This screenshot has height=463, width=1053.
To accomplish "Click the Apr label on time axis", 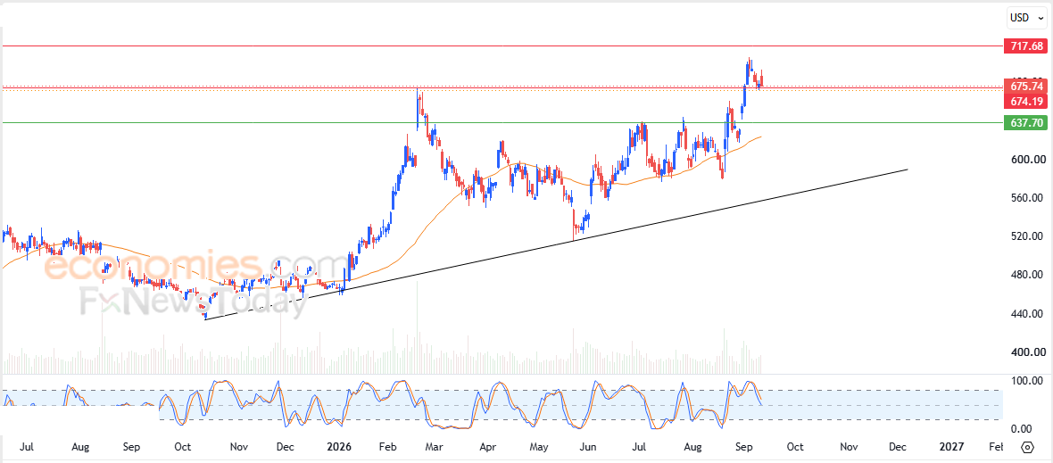I will (488, 447).
